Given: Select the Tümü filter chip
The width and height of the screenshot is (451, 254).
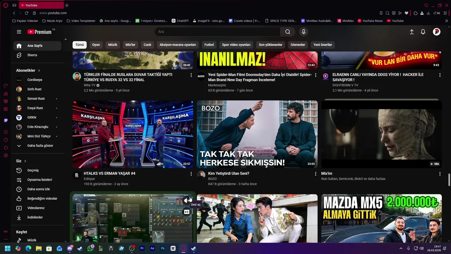Looking at the screenshot, I should 80,45.
